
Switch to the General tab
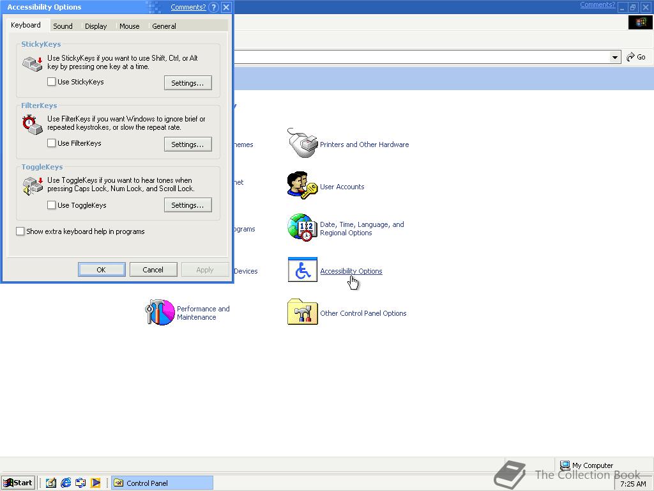click(164, 26)
